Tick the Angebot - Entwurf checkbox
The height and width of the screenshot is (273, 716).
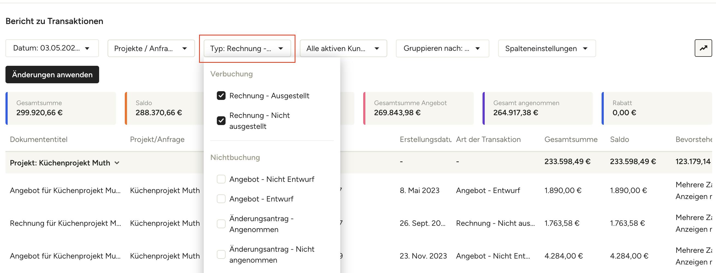click(x=221, y=199)
